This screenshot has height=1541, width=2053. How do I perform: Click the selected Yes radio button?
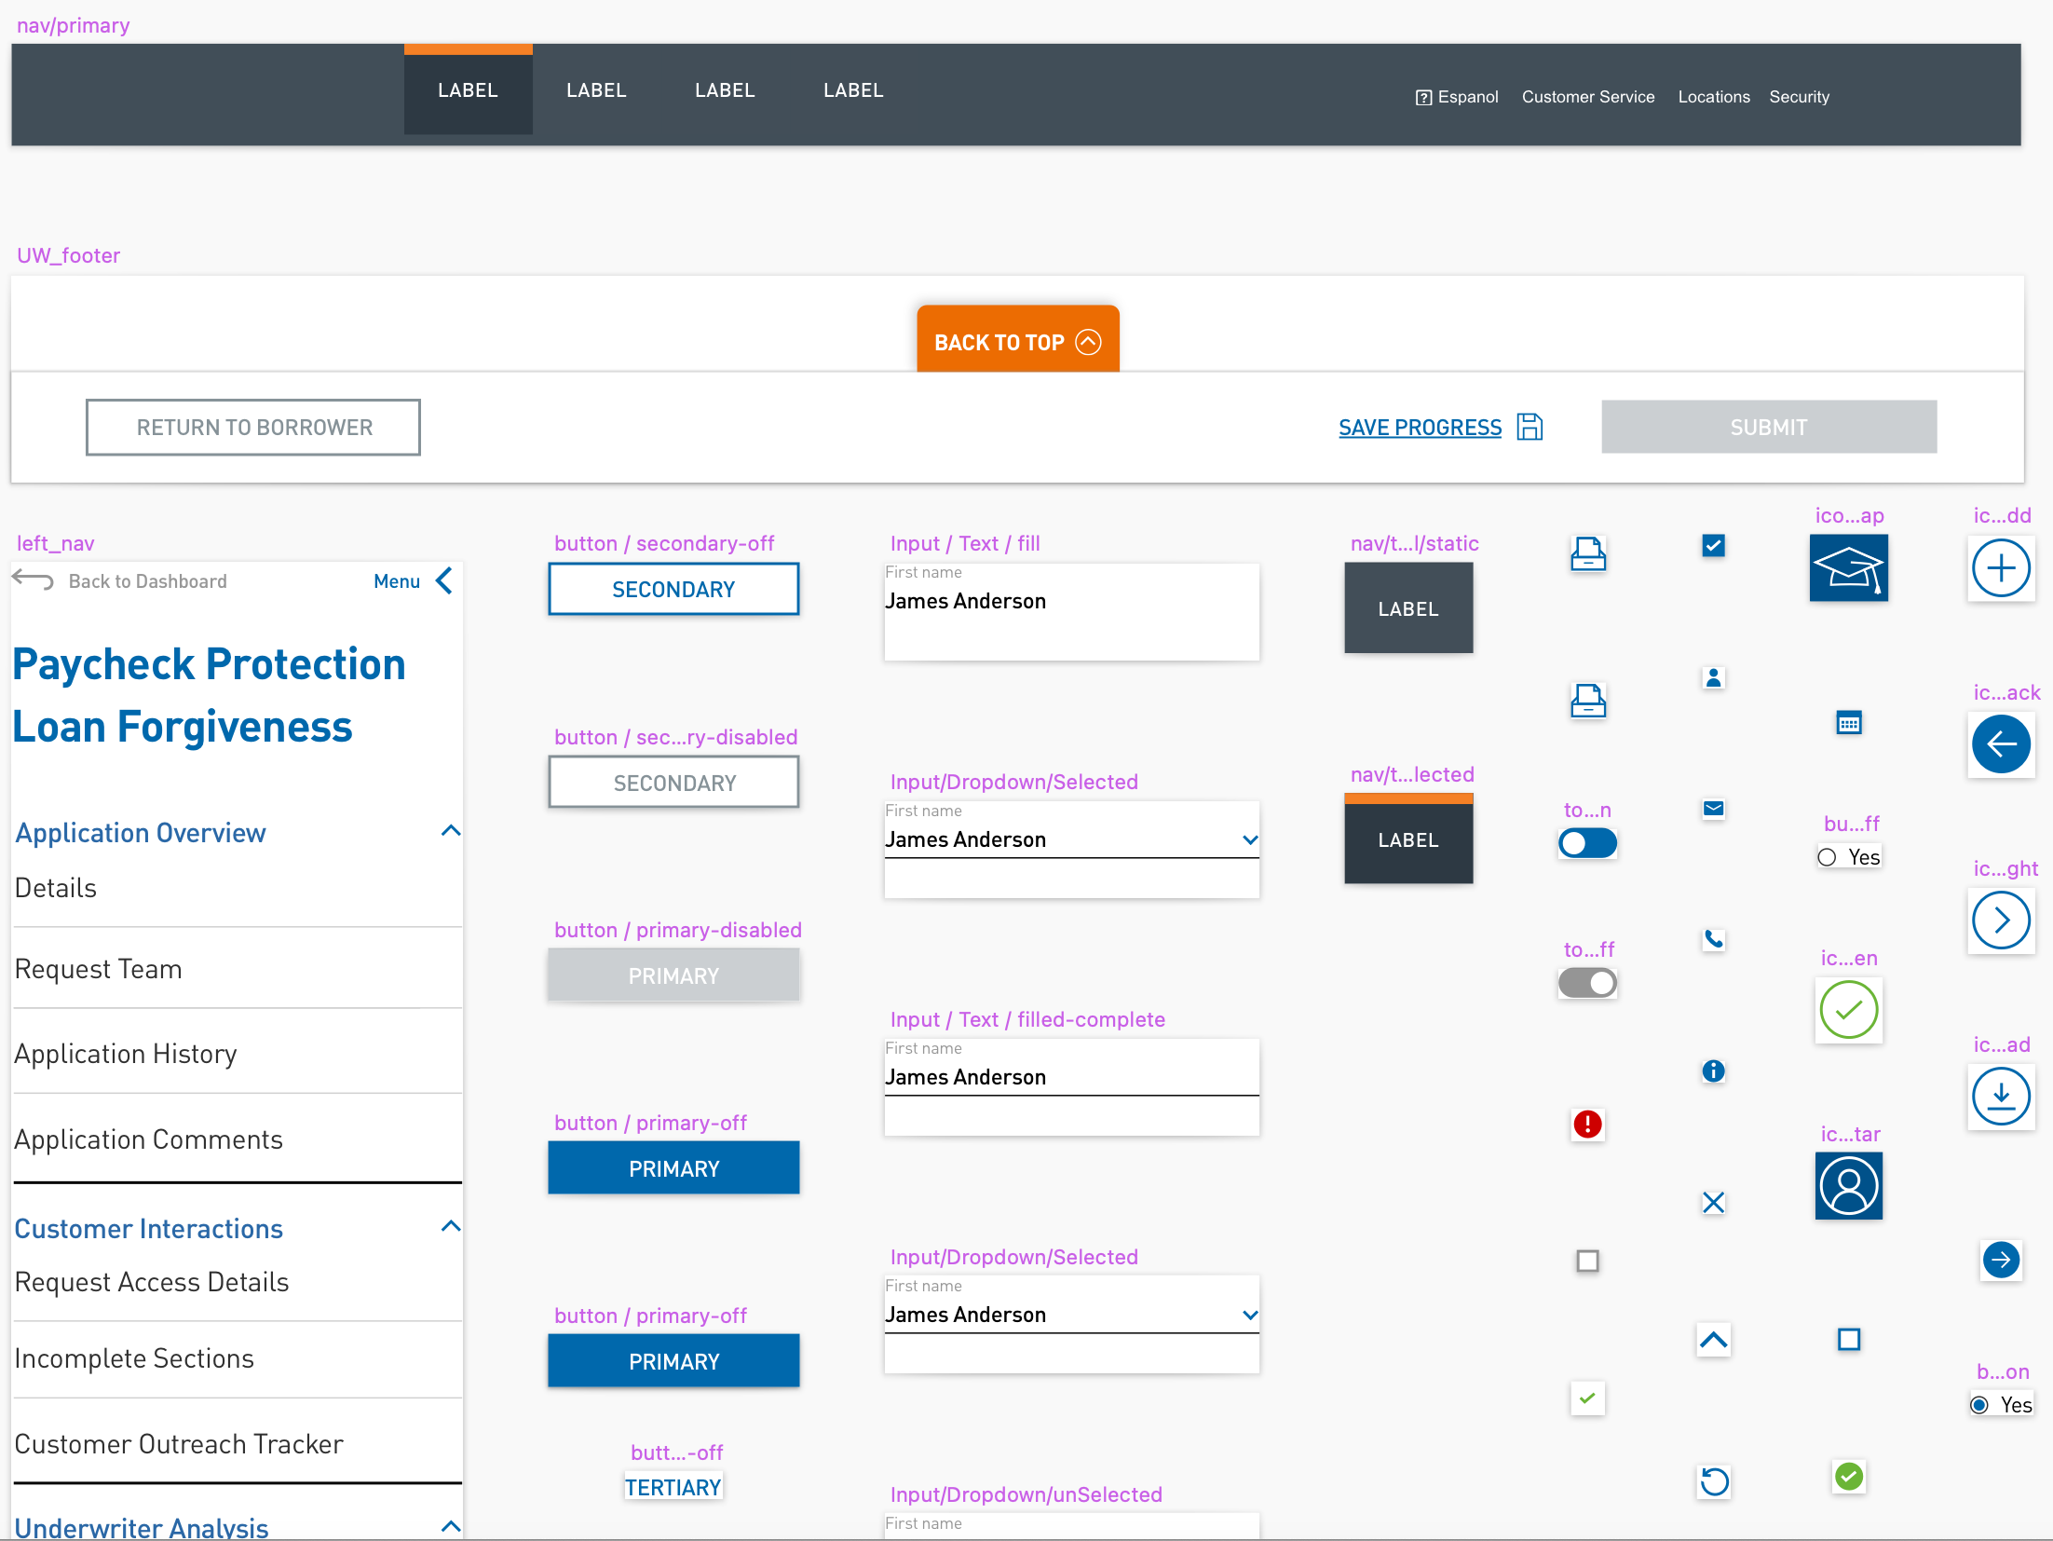pyautogui.click(x=1979, y=1405)
